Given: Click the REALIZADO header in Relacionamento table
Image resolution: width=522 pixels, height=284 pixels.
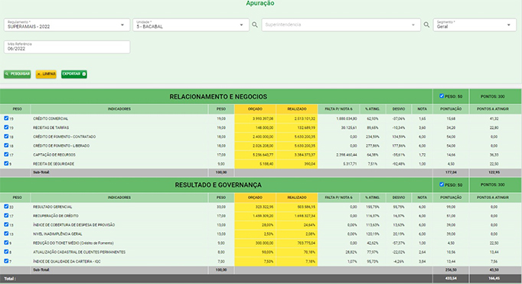Looking at the screenshot, I should pyautogui.click(x=297, y=109).
